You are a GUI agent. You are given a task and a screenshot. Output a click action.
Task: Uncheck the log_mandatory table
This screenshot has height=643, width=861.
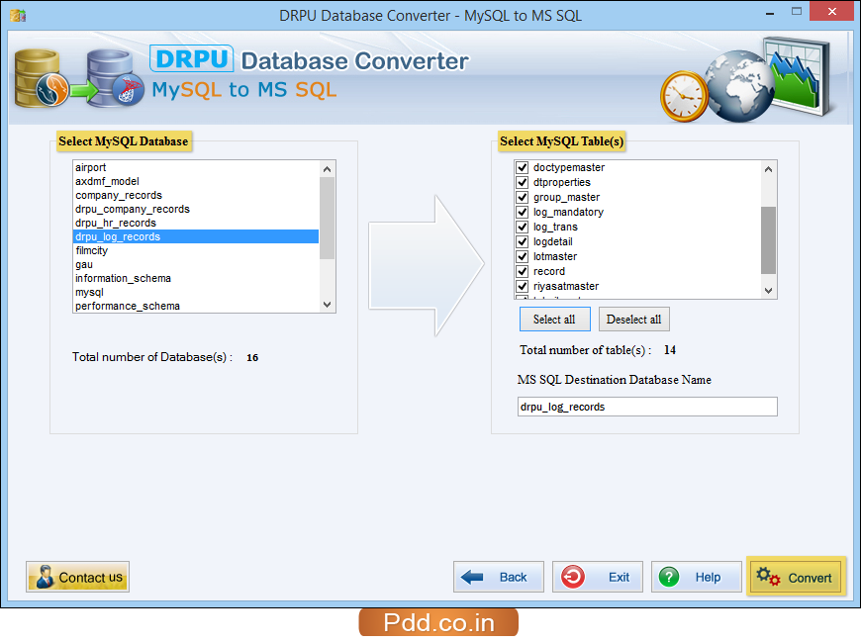523,212
